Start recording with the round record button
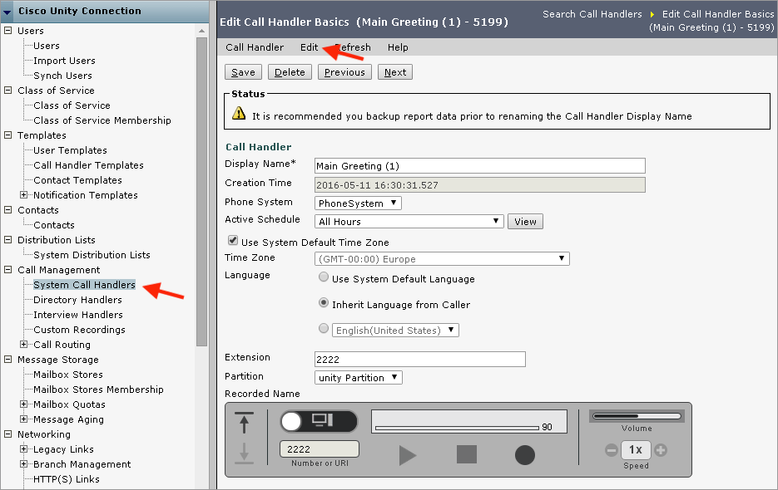The width and height of the screenshot is (778, 490). click(524, 455)
